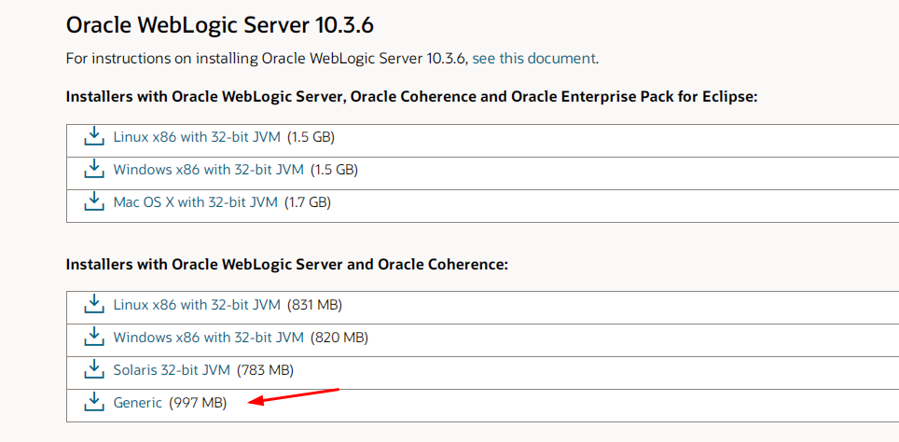Click download icon for Solaris 32-bit JVM
The width and height of the screenshot is (899, 442).
click(x=93, y=370)
